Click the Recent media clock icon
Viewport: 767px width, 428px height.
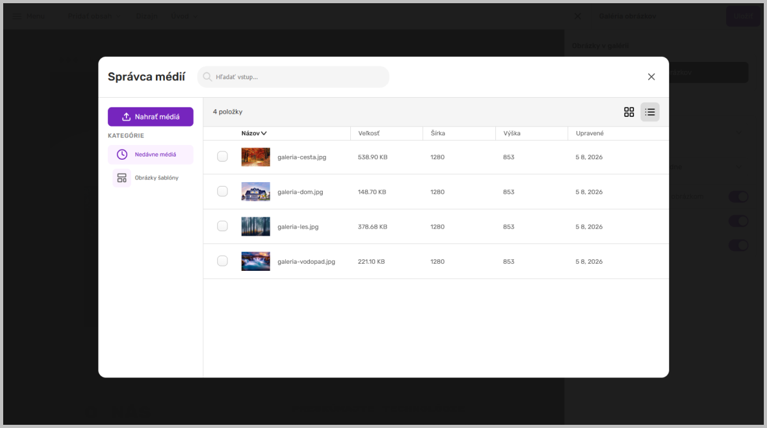tap(122, 155)
